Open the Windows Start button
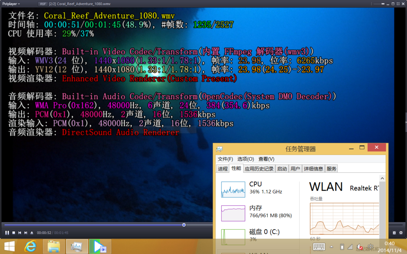This screenshot has width=407, height=254. tap(10, 246)
